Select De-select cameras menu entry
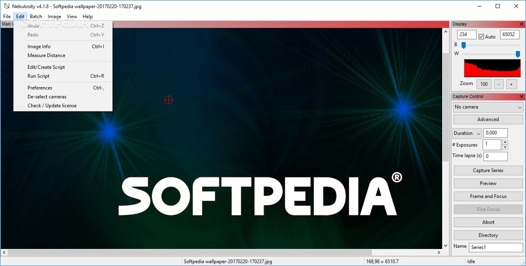 [63, 97]
